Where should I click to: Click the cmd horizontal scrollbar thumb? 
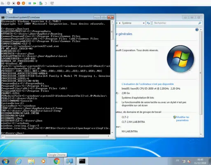point(47,136)
